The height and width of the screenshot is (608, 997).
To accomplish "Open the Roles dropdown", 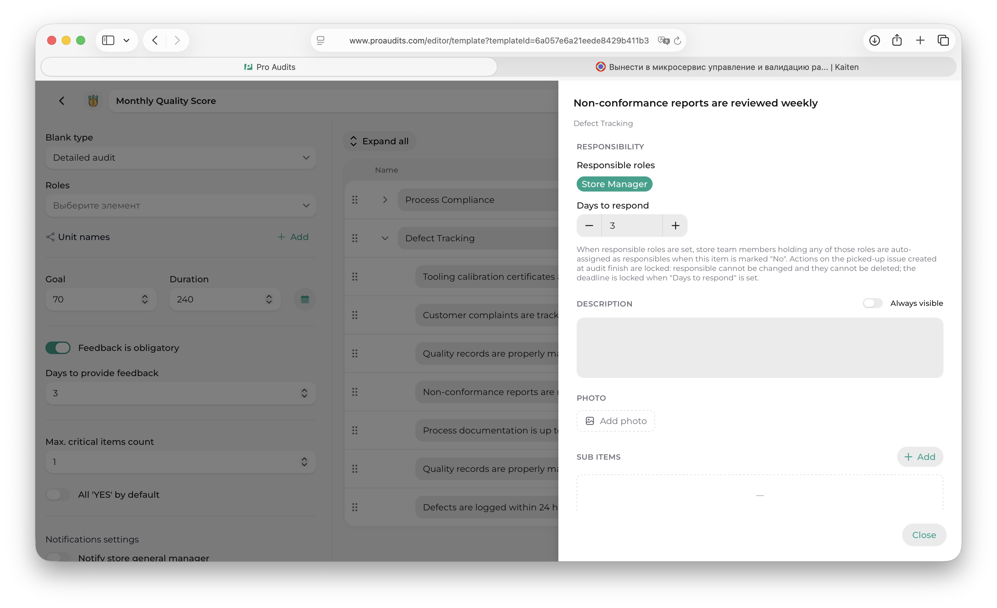I will tap(181, 205).
